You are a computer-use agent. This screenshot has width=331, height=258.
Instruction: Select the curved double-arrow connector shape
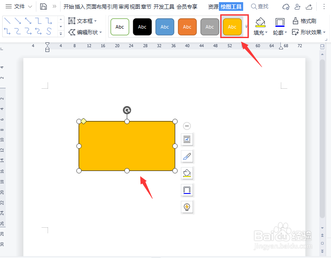coord(39,31)
